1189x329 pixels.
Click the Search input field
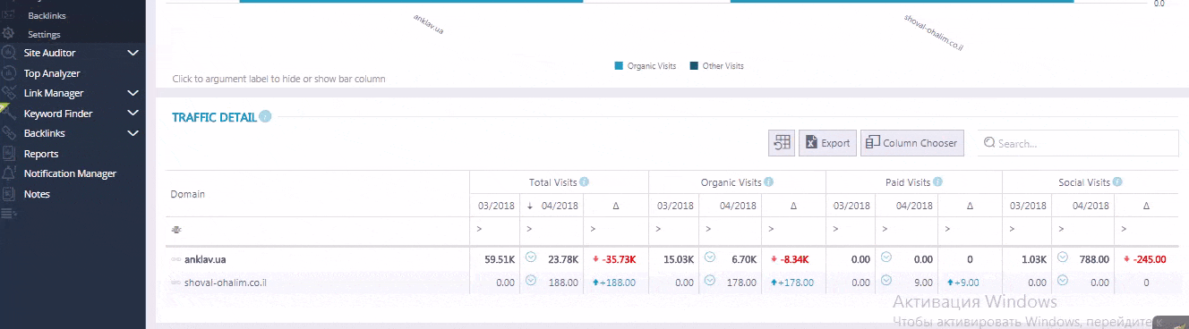(x=1077, y=143)
